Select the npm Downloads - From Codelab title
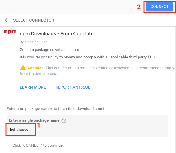176x153 pixels. tap(56, 34)
